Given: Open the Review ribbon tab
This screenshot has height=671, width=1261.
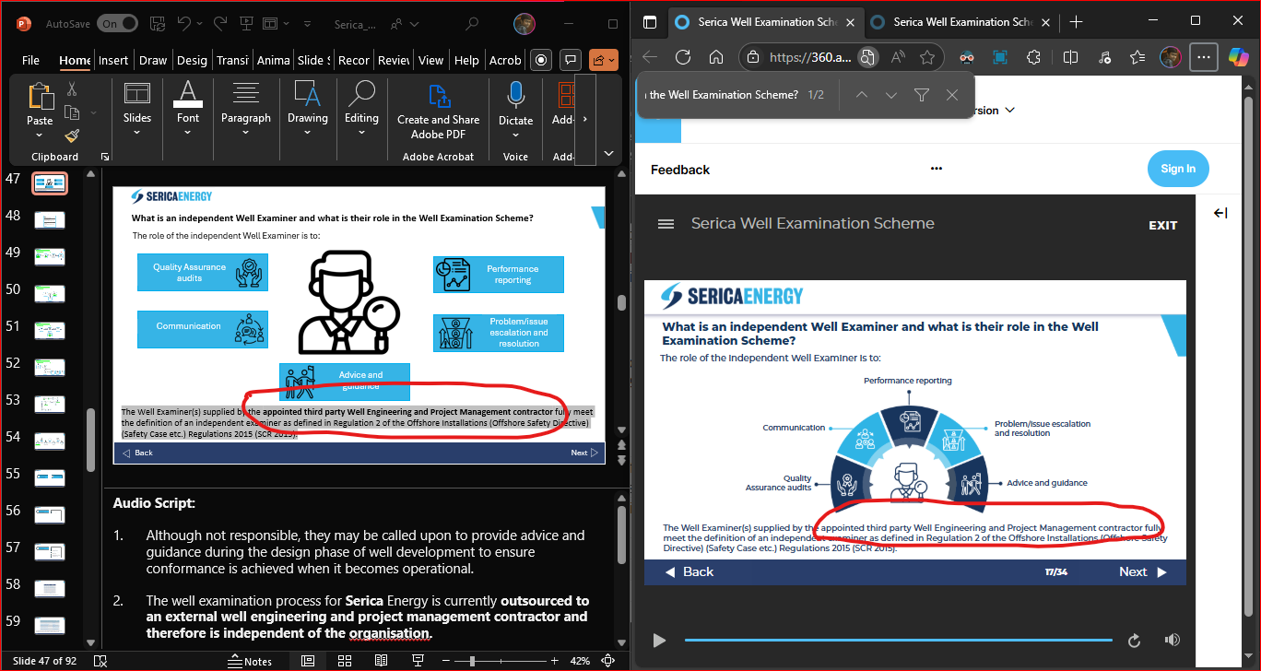Looking at the screenshot, I should [394, 60].
